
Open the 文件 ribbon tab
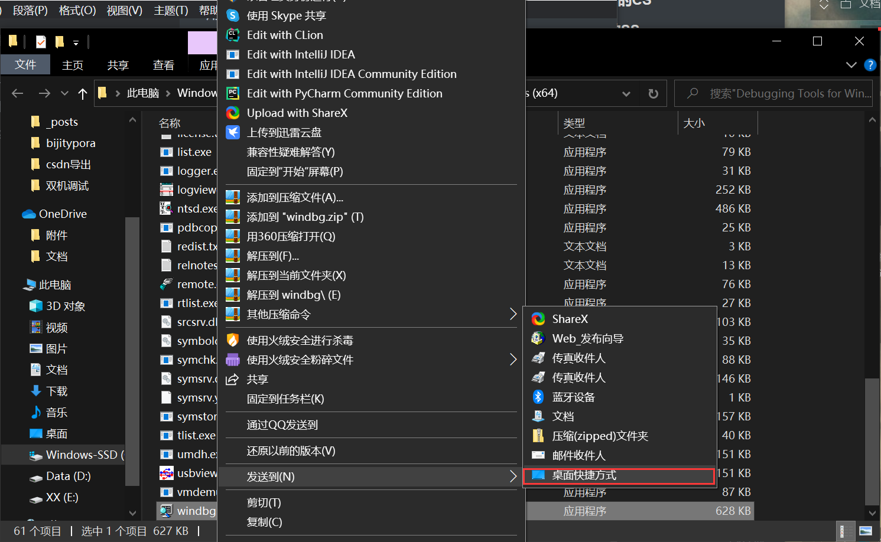[25, 64]
